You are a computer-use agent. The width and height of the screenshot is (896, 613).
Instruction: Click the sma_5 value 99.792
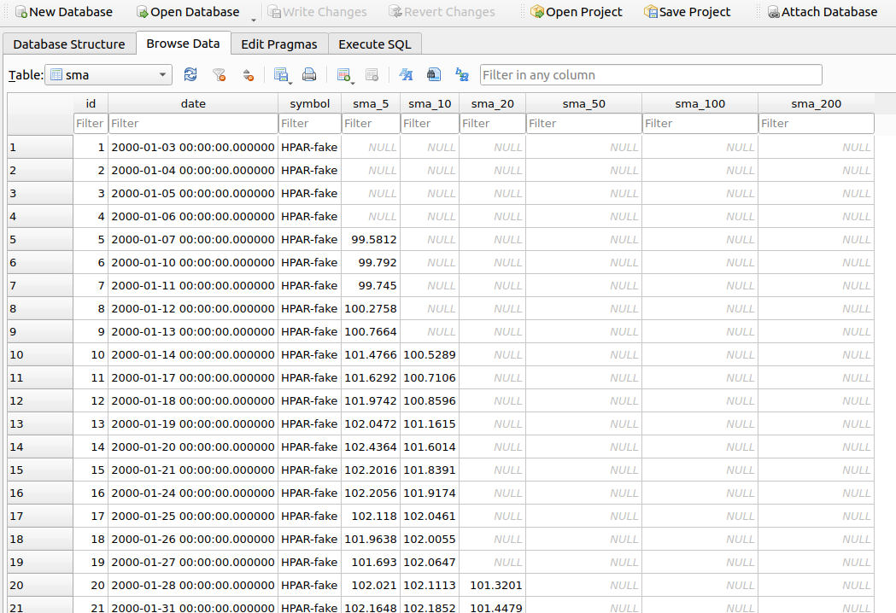point(371,263)
